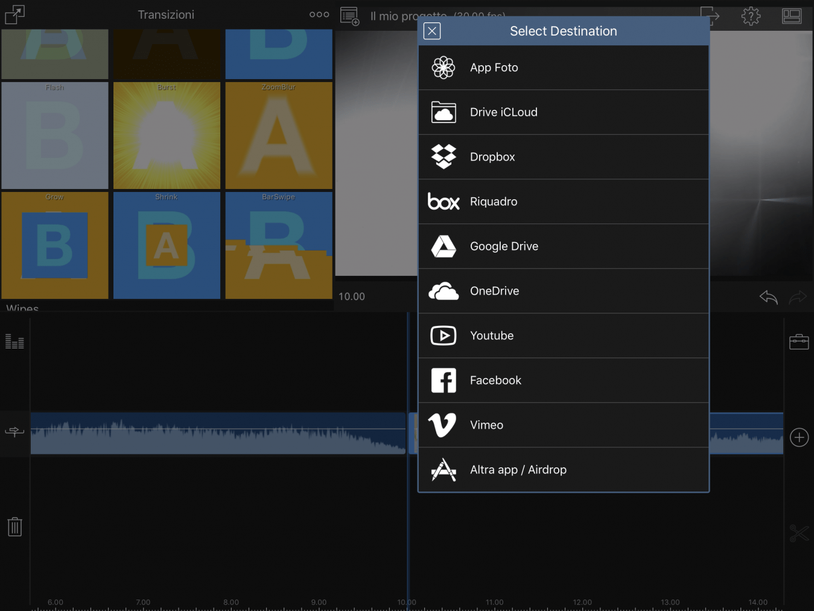Tap the export share arrow icon
This screenshot has width=814, height=611.
click(x=710, y=16)
